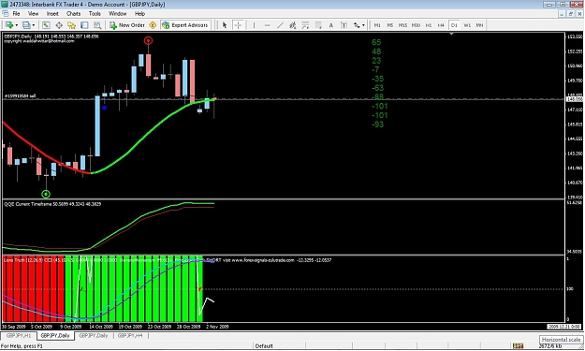Screen dimensions: 585x351
Task: Click the New Order button
Action: coord(127,25)
